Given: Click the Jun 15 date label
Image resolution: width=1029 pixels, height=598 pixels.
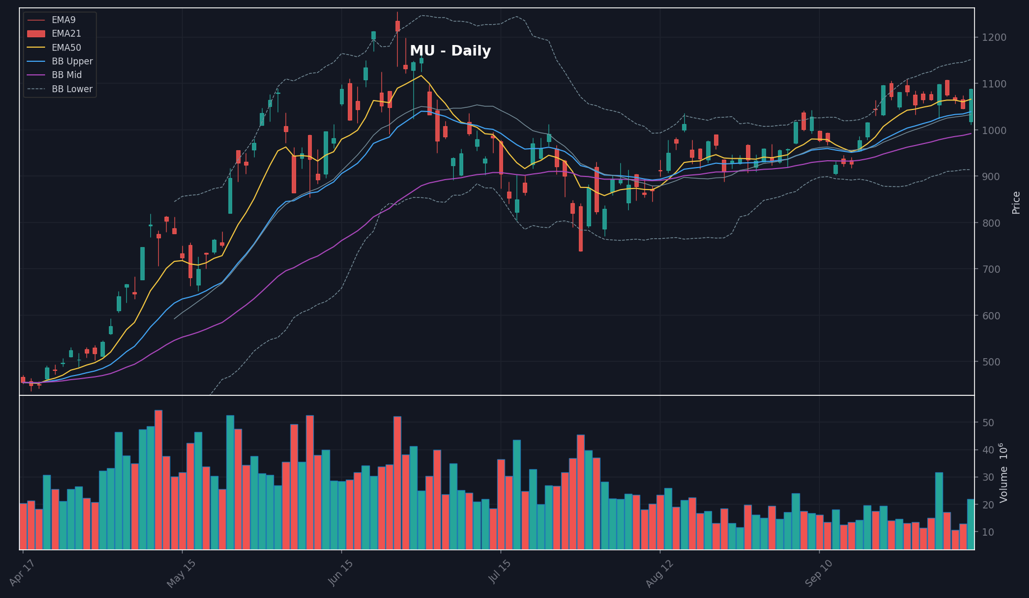Looking at the screenshot, I should pos(341,573).
